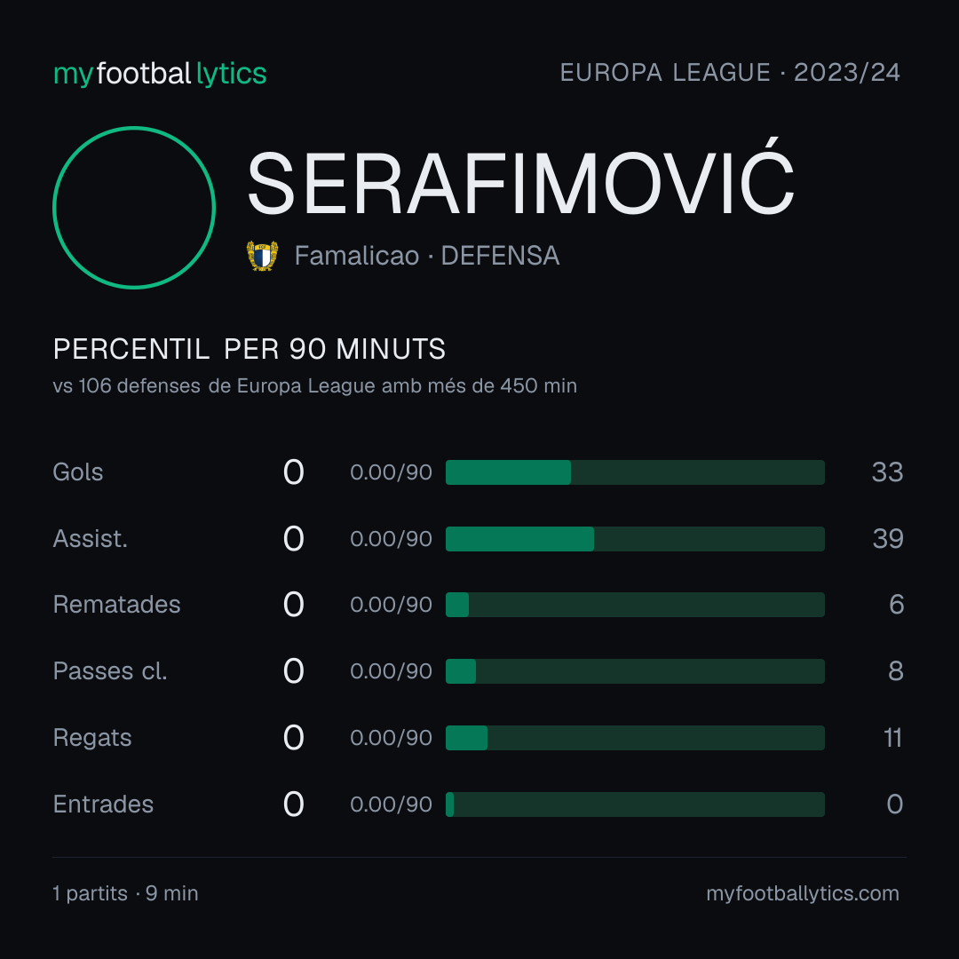Visit the myfootballytics.com footer link

click(x=803, y=893)
